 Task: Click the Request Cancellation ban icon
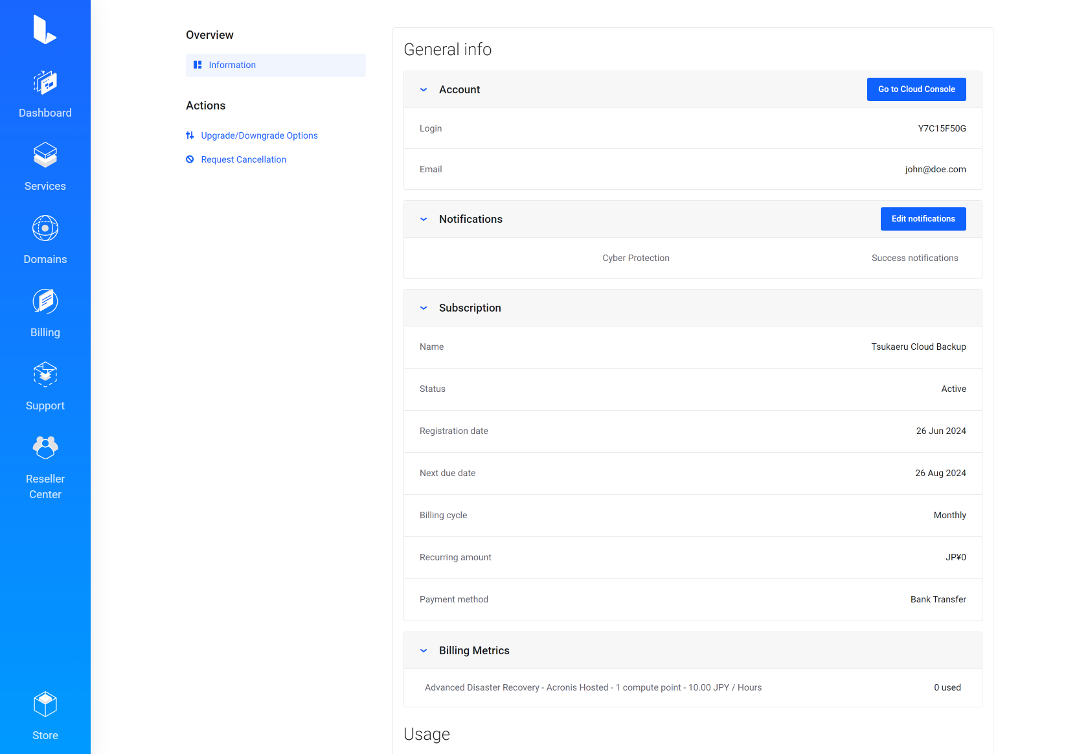(190, 159)
